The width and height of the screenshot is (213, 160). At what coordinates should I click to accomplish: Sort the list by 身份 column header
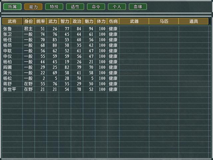click(28, 21)
